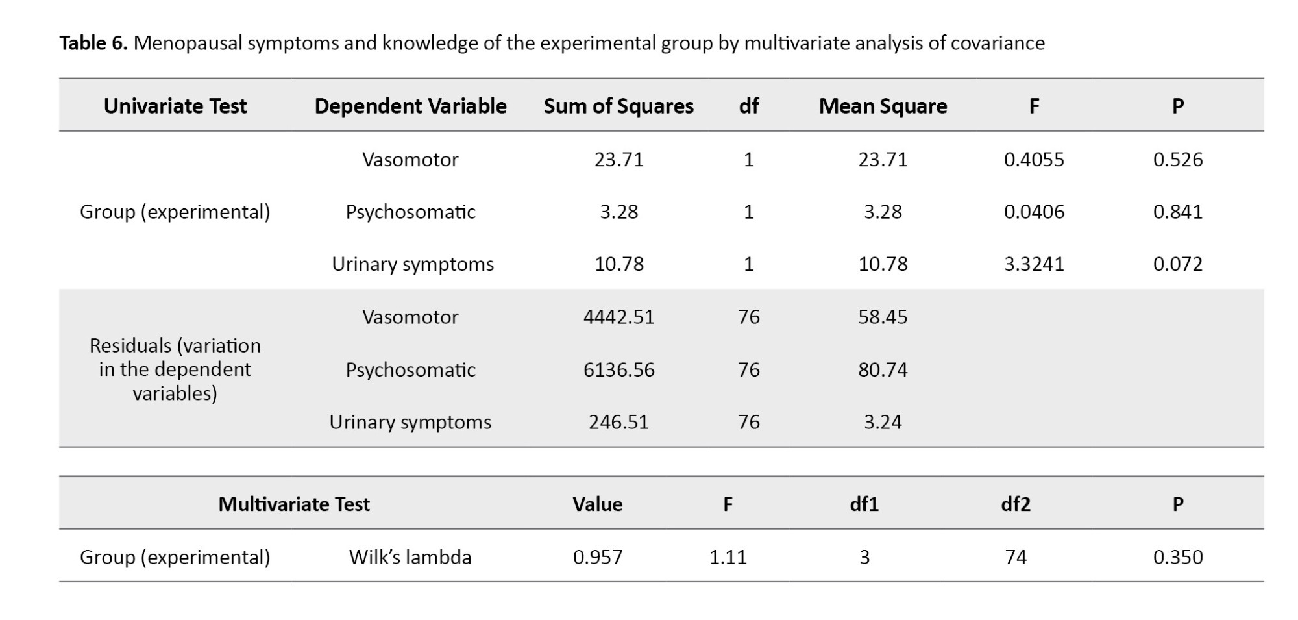Select the Univariate Test column header
The width and height of the screenshot is (1298, 620).
175,106
